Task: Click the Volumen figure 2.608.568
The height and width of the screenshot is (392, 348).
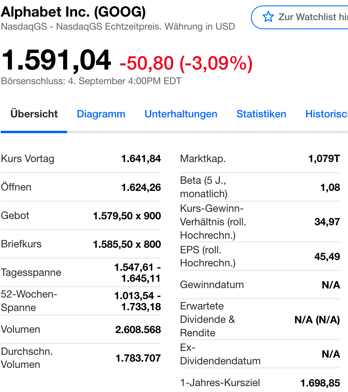Action: coord(137,329)
